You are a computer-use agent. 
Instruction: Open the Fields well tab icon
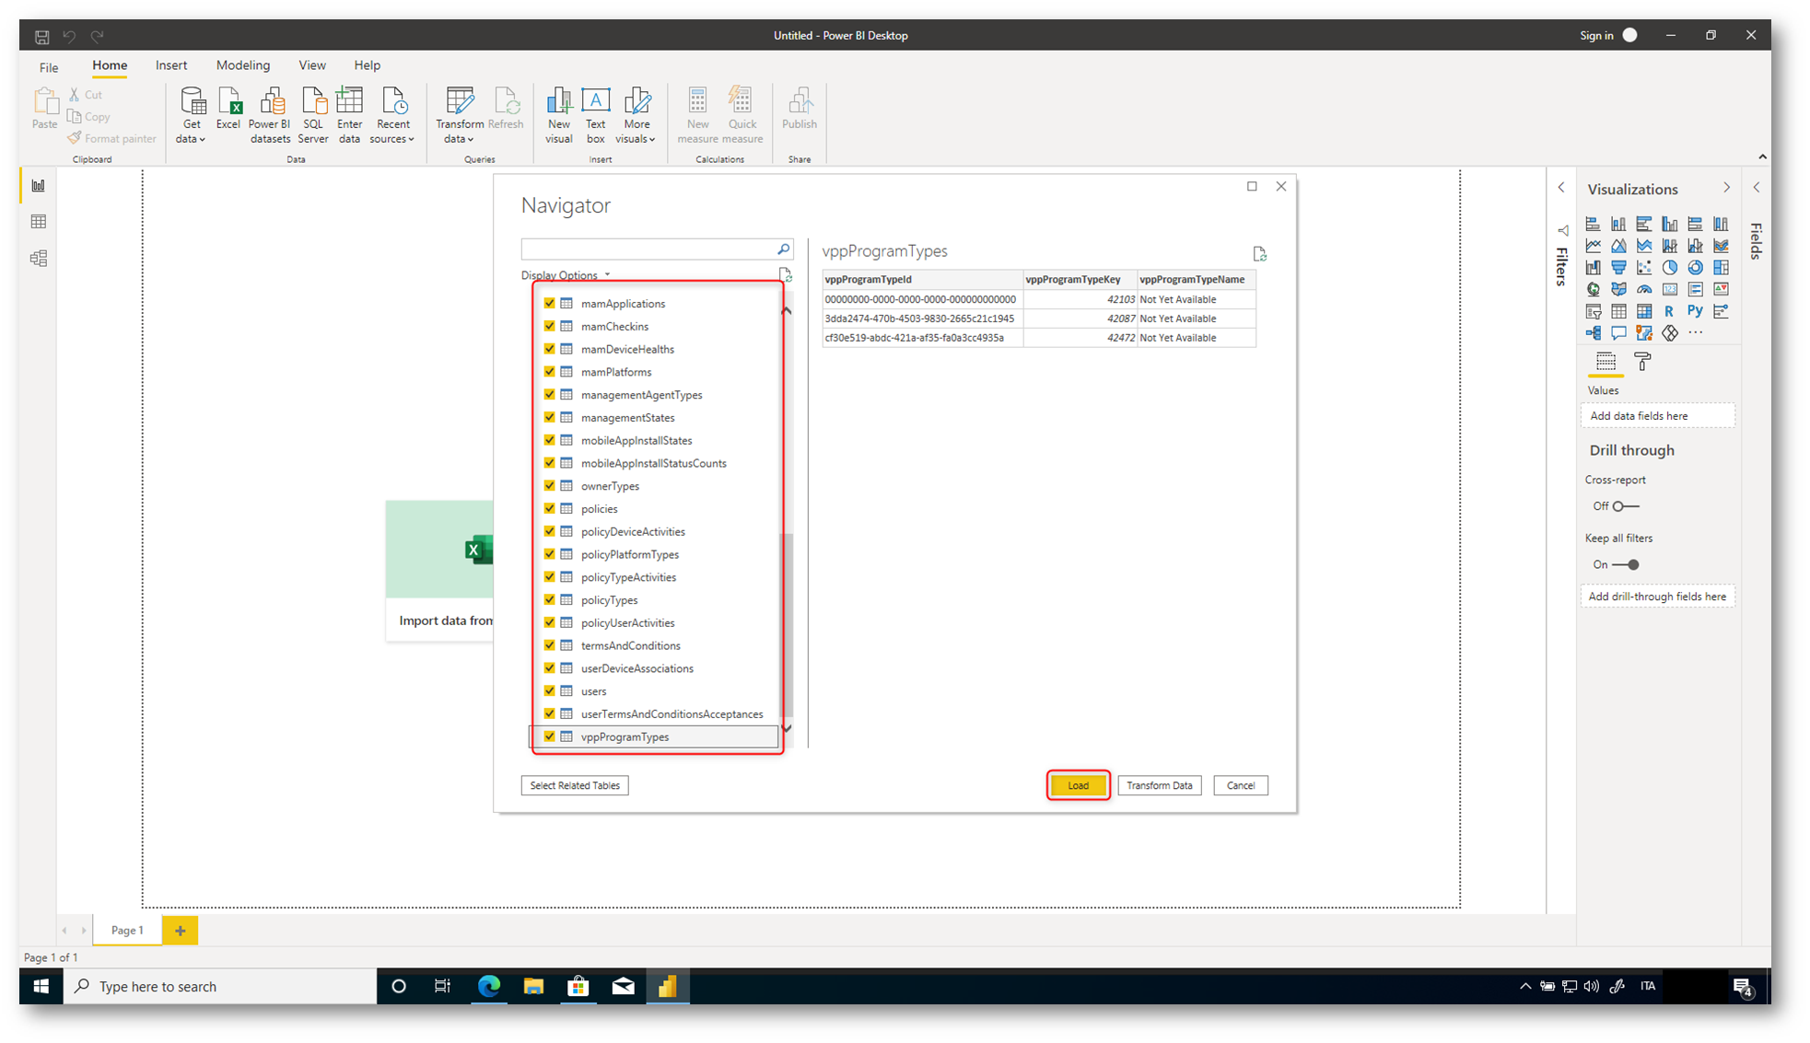click(1606, 362)
